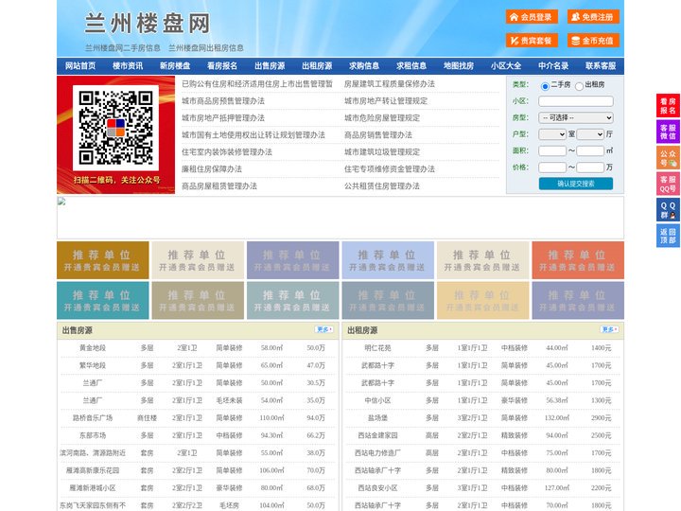This screenshot has width=681, height=511.
Task: Click the dark yellow 推荐单位 tile
Action: point(103,260)
